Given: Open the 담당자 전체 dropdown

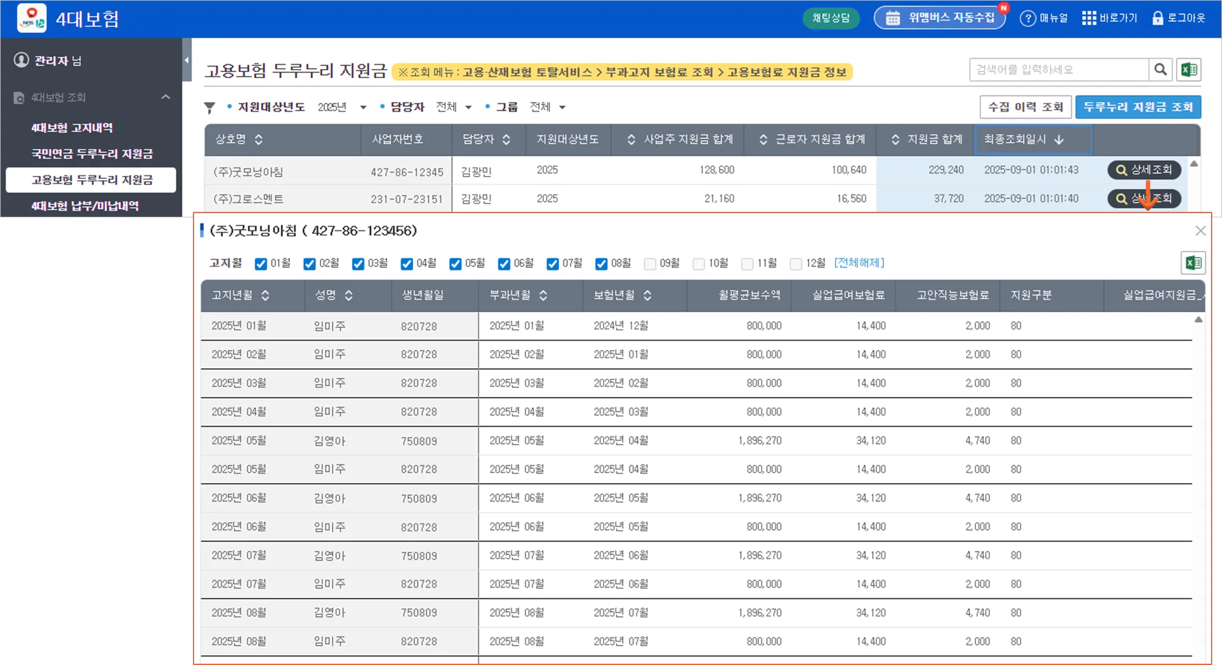Looking at the screenshot, I should pos(454,107).
